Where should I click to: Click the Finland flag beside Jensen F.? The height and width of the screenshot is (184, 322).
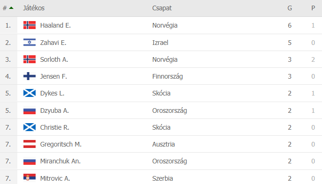30,76
